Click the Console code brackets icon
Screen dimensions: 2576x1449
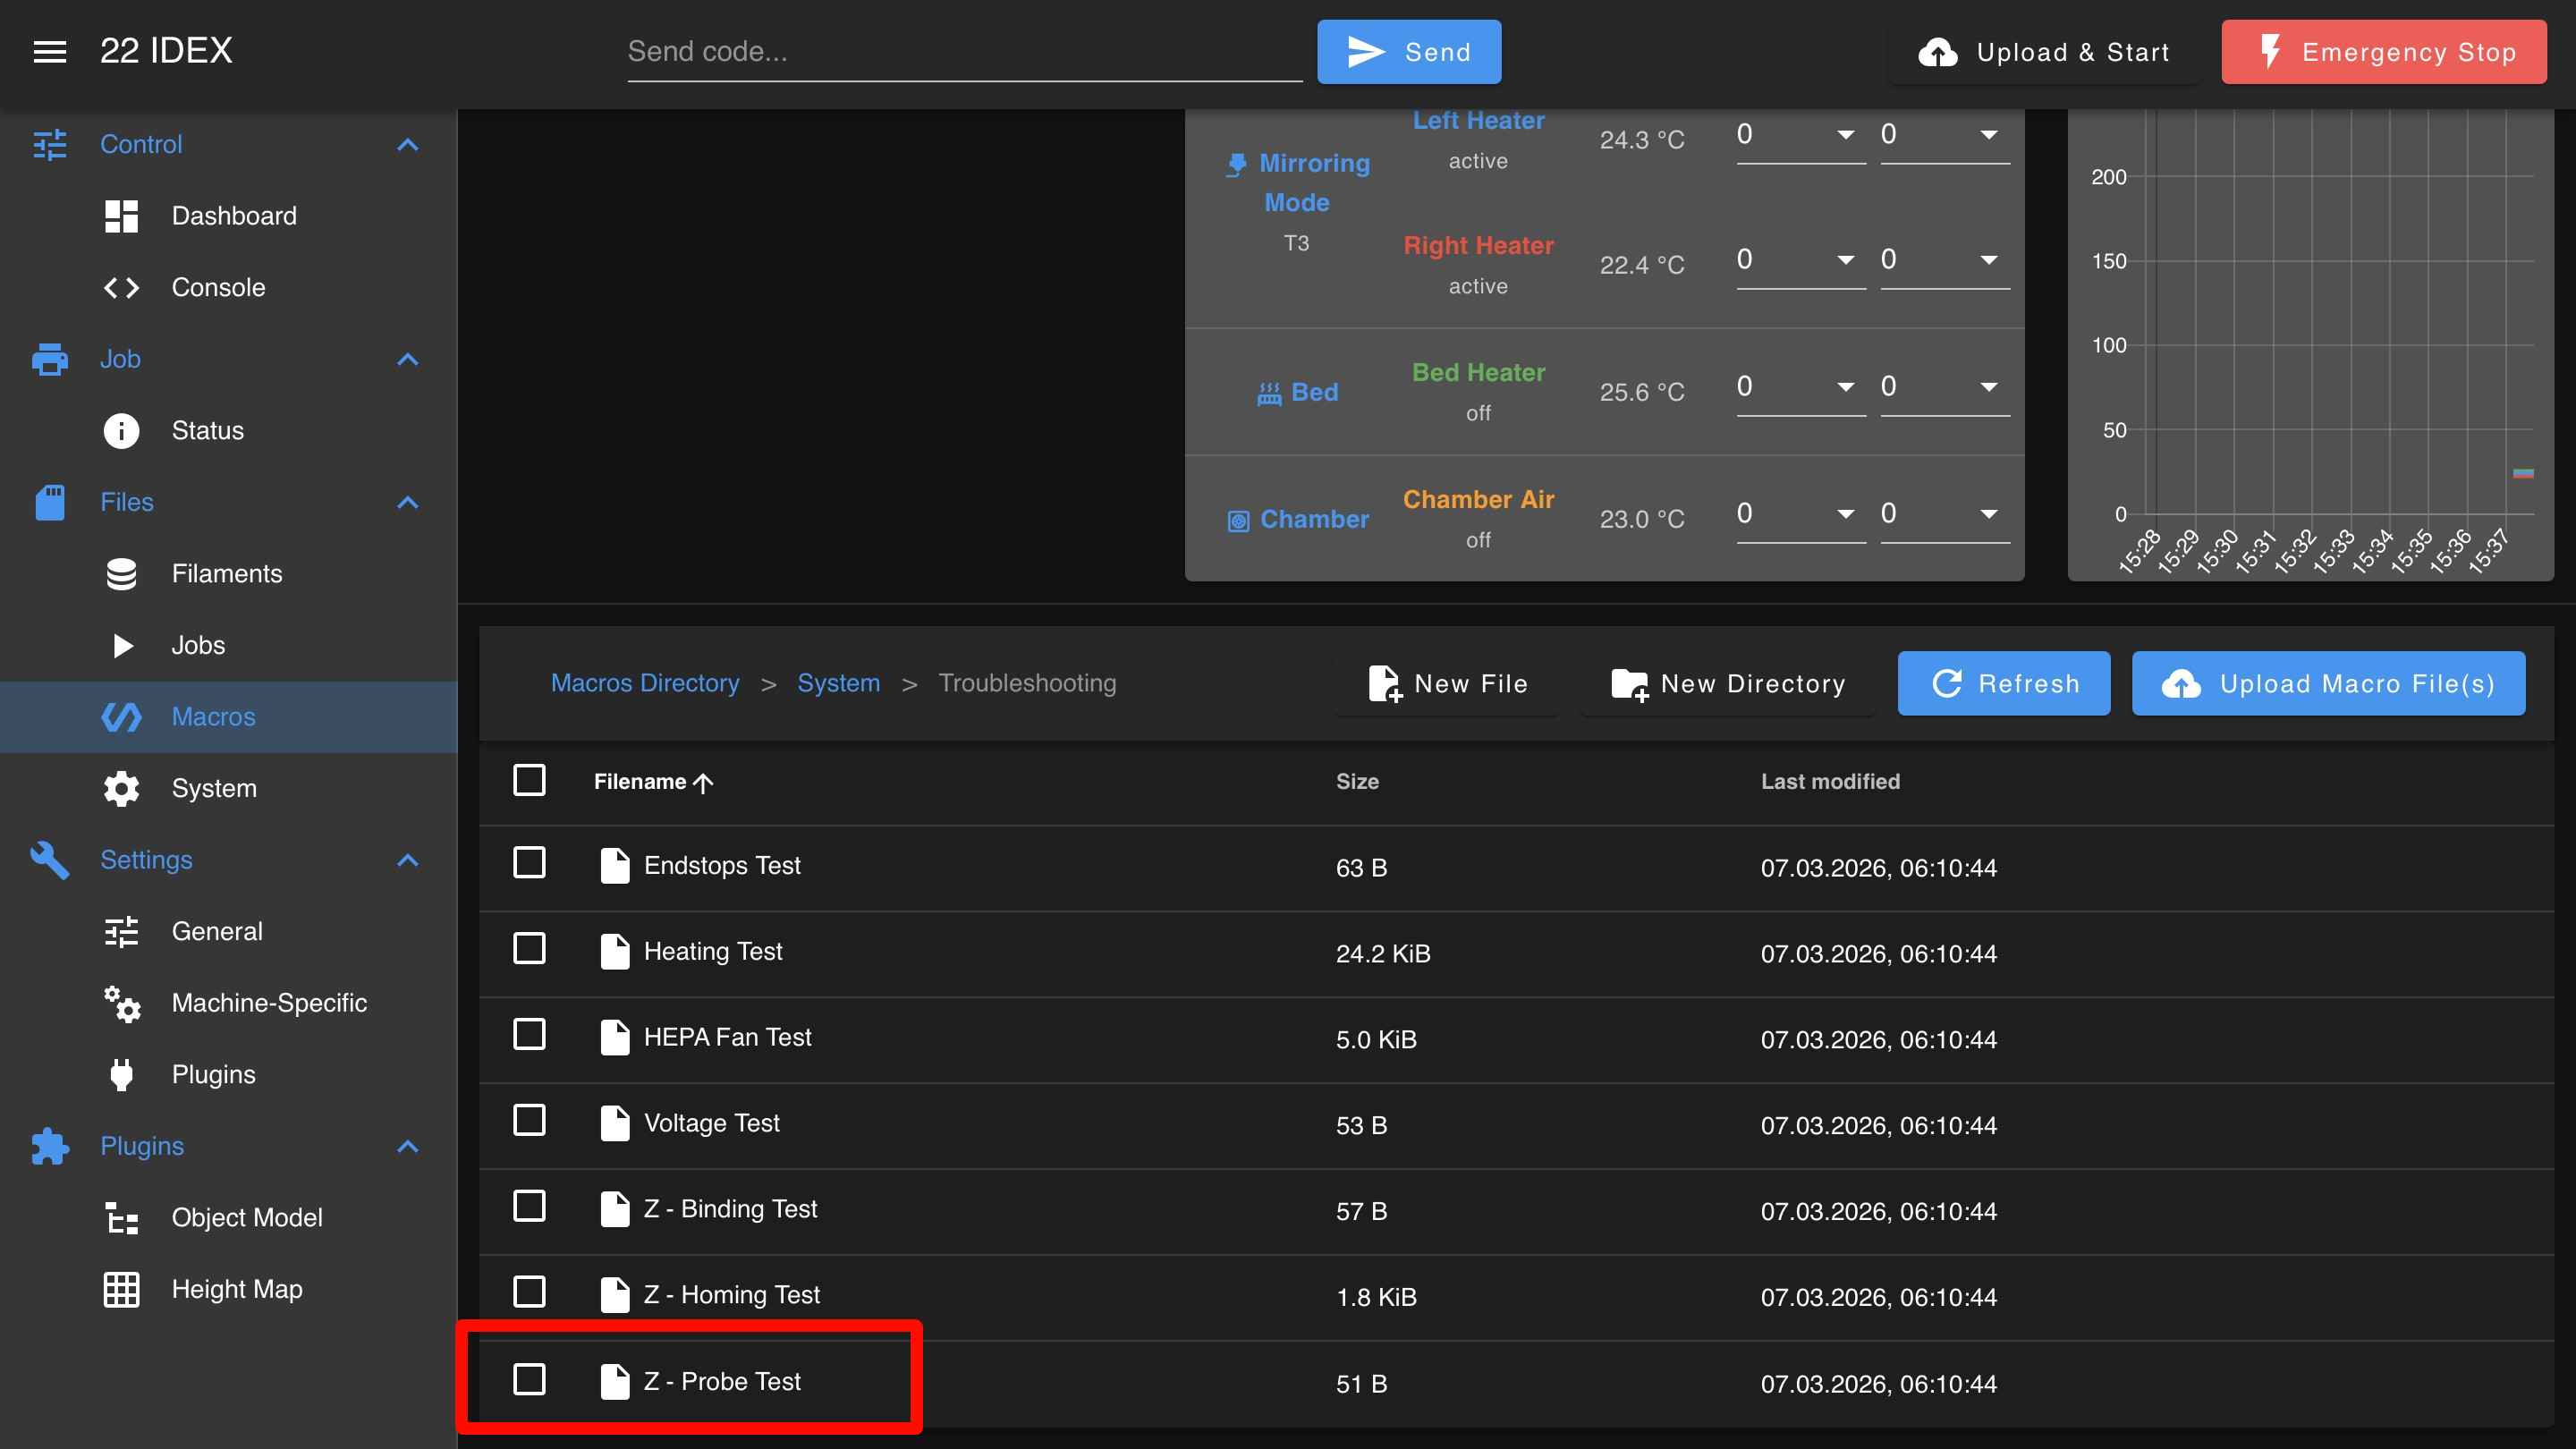[121, 288]
